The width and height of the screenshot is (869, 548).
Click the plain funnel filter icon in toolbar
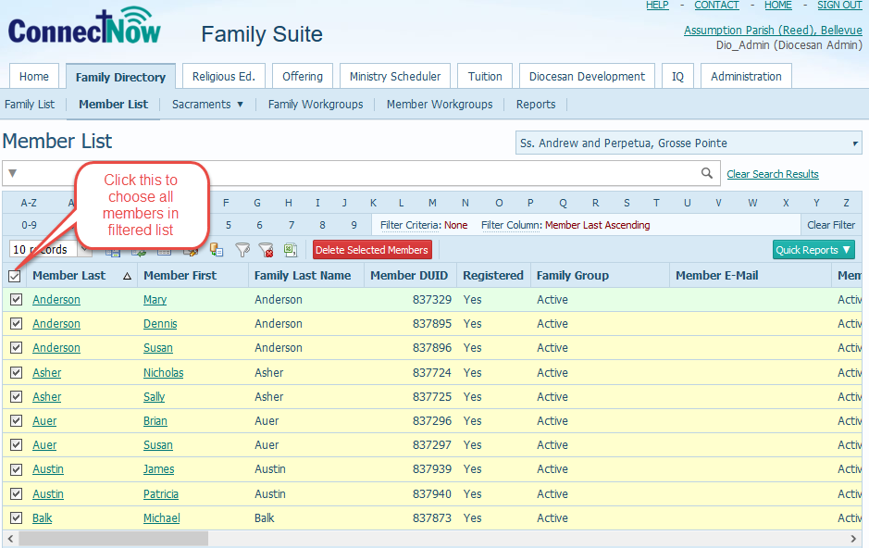(242, 250)
